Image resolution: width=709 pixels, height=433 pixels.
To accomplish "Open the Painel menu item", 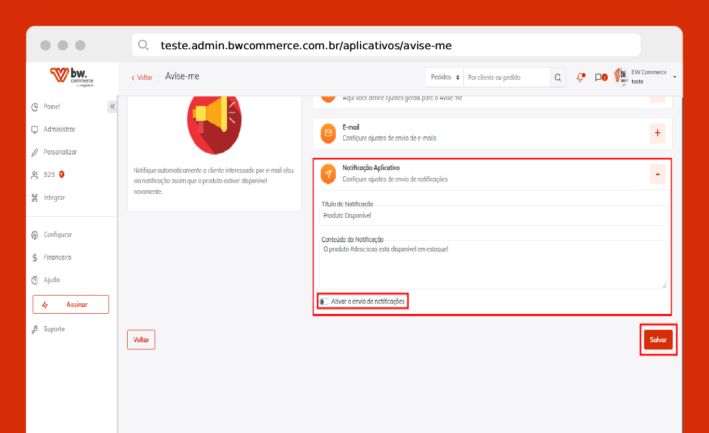I will (52, 106).
